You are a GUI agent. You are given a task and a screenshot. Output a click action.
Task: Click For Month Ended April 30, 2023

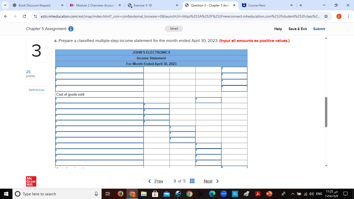(151, 64)
